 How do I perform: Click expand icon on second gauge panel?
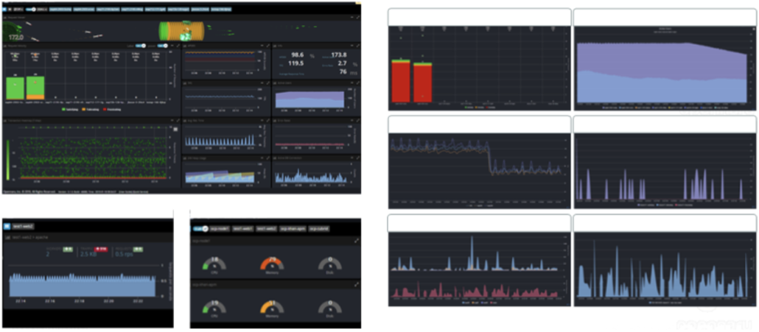pos(357,284)
